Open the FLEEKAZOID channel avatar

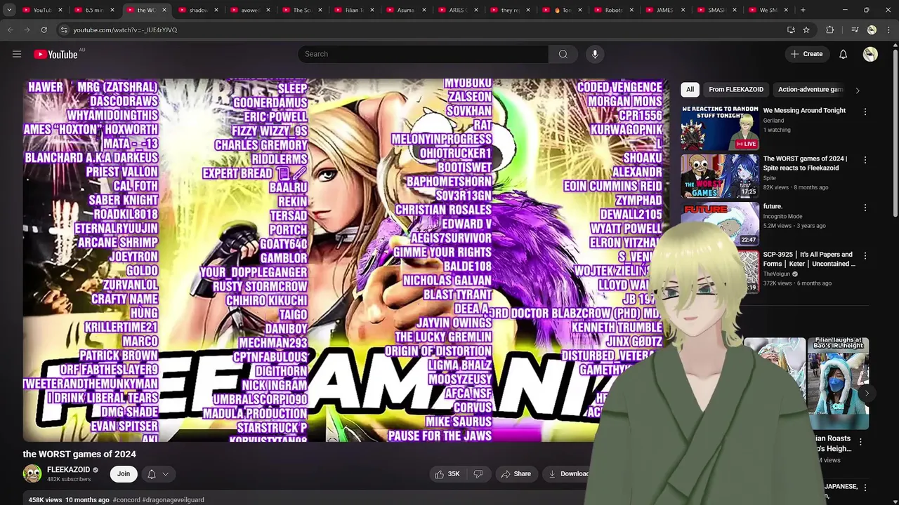pos(32,474)
